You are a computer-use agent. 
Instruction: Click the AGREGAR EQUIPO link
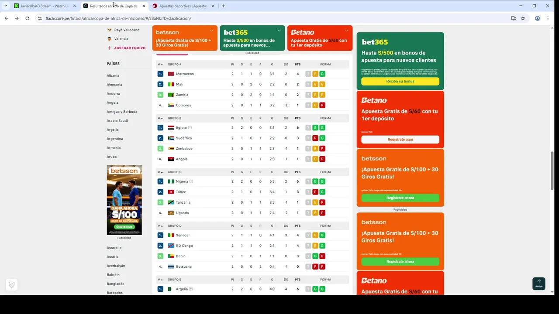[126, 48]
